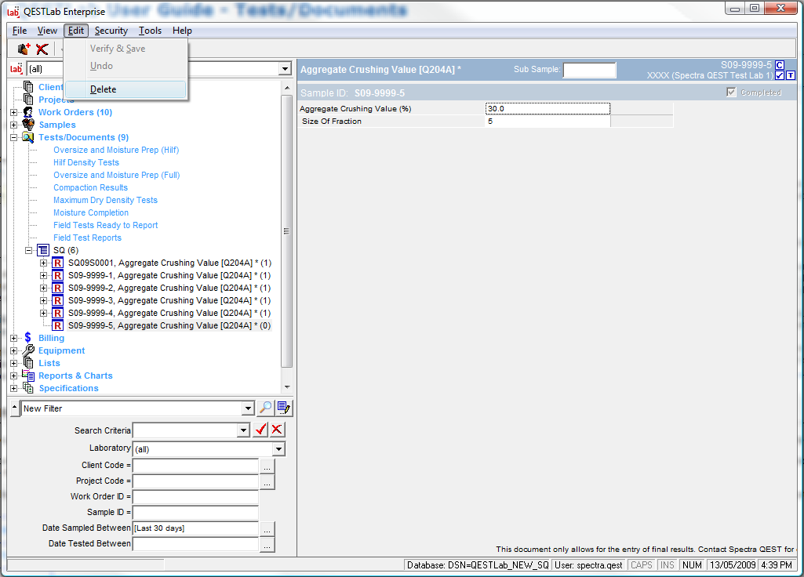
Task: Click the magnifying glass search filter icon
Action: tap(266, 408)
